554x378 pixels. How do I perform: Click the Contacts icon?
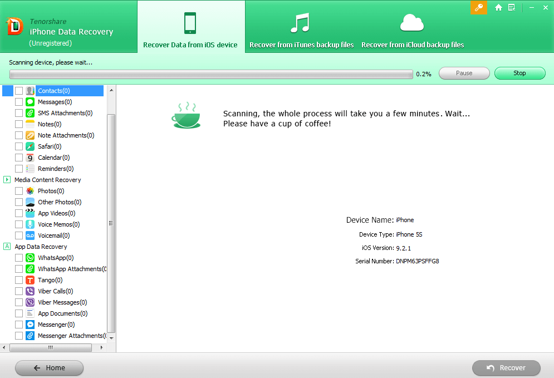tap(30, 91)
